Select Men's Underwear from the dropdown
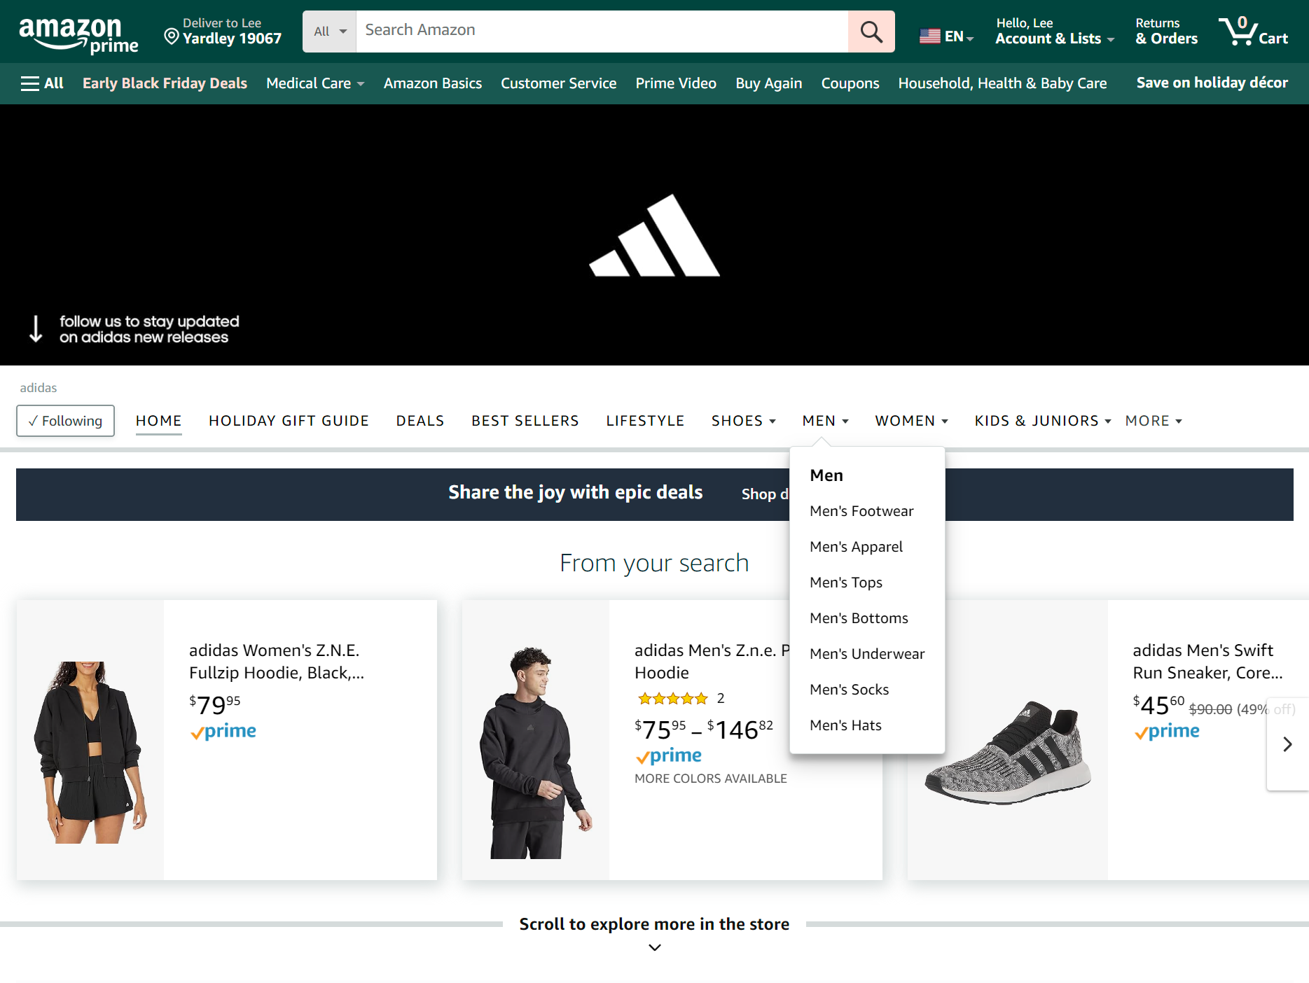 [867, 654]
